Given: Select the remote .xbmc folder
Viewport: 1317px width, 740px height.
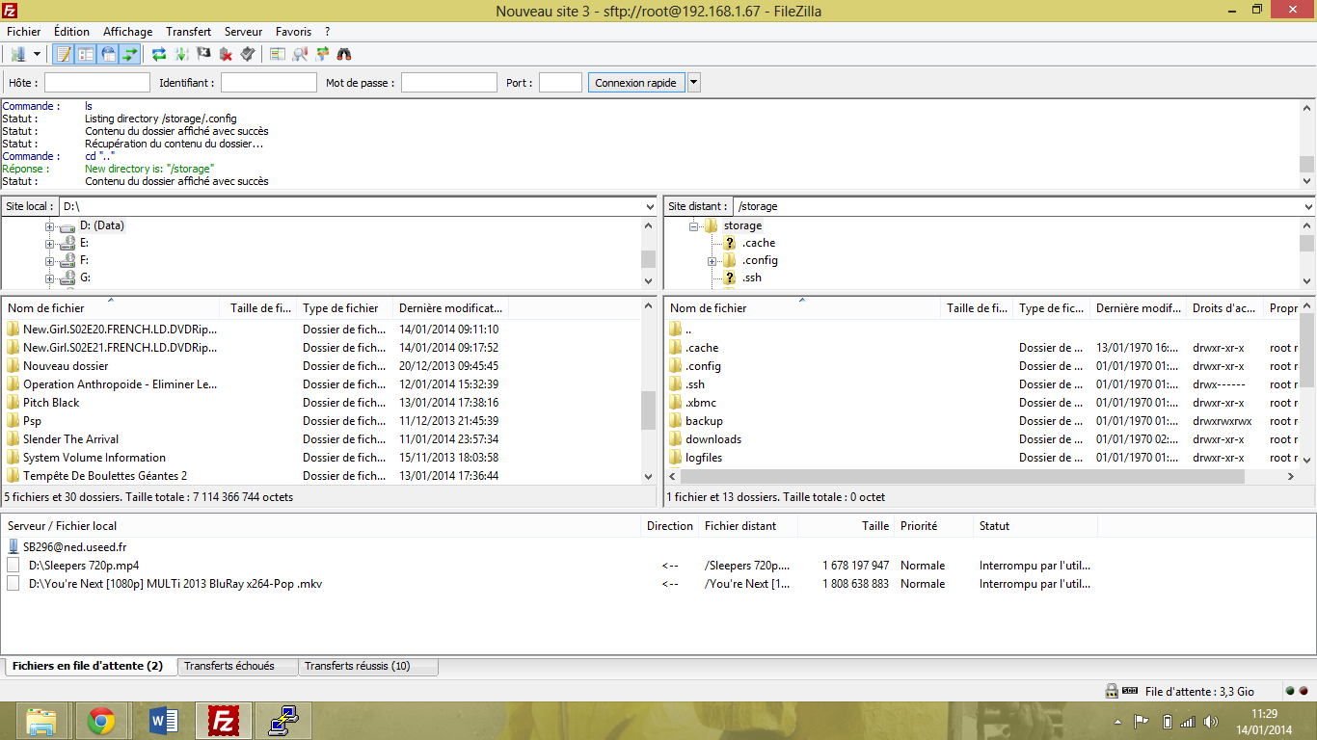Looking at the screenshot, I should [x=701, y=403].
